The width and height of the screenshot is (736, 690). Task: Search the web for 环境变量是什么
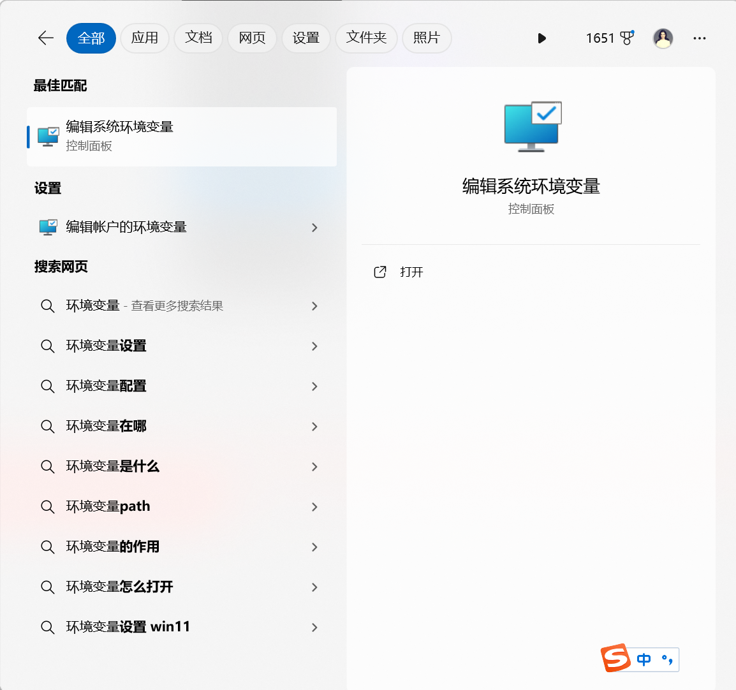tap(182, 467)
